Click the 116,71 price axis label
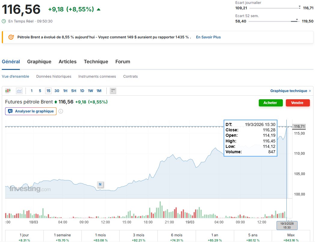 [x=299, y=127]
